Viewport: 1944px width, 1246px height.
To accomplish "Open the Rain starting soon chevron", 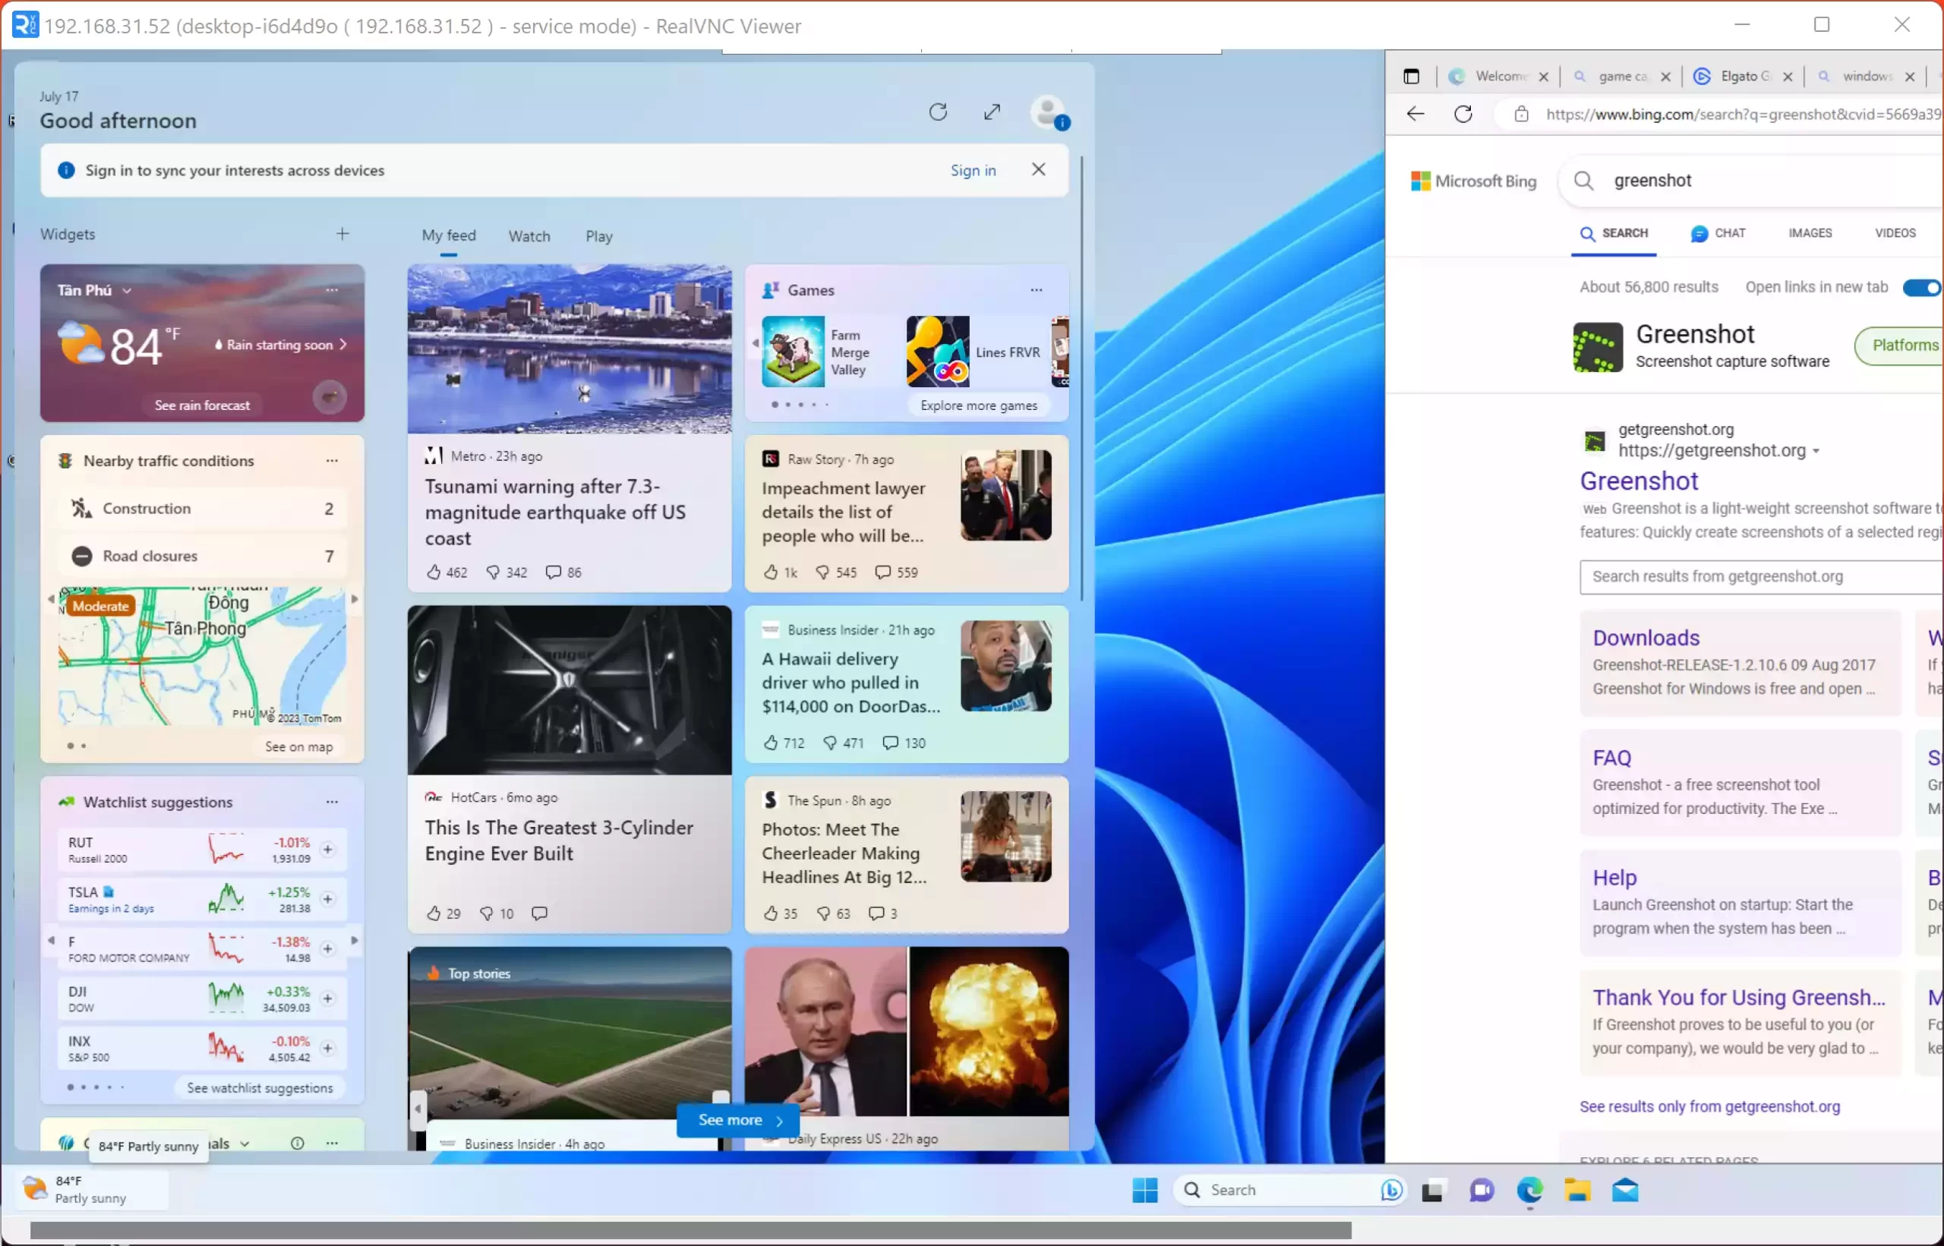I will pyautogui.click(x=343, y=345).
